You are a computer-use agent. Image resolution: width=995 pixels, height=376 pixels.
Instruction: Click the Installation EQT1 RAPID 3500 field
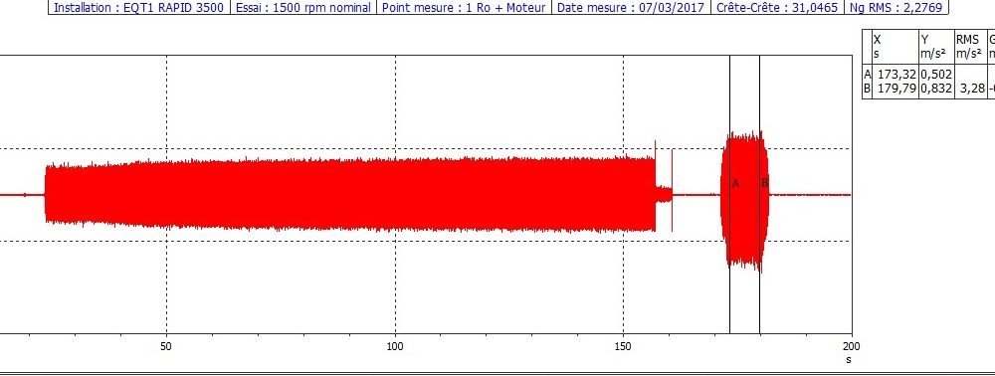(x=138, y=8)
